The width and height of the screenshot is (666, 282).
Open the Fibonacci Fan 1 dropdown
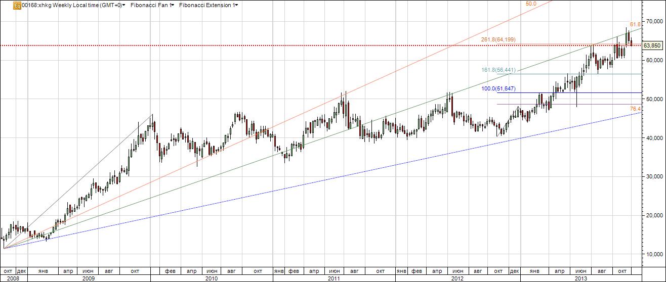152,5
